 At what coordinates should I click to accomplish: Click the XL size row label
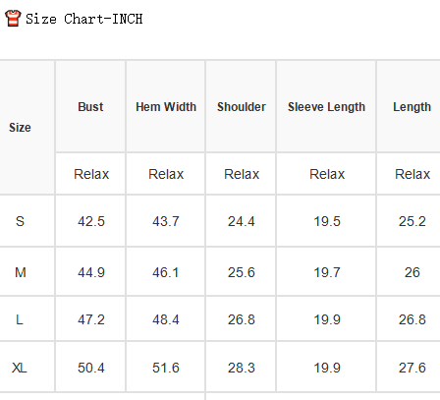click(x=20, y=368)
